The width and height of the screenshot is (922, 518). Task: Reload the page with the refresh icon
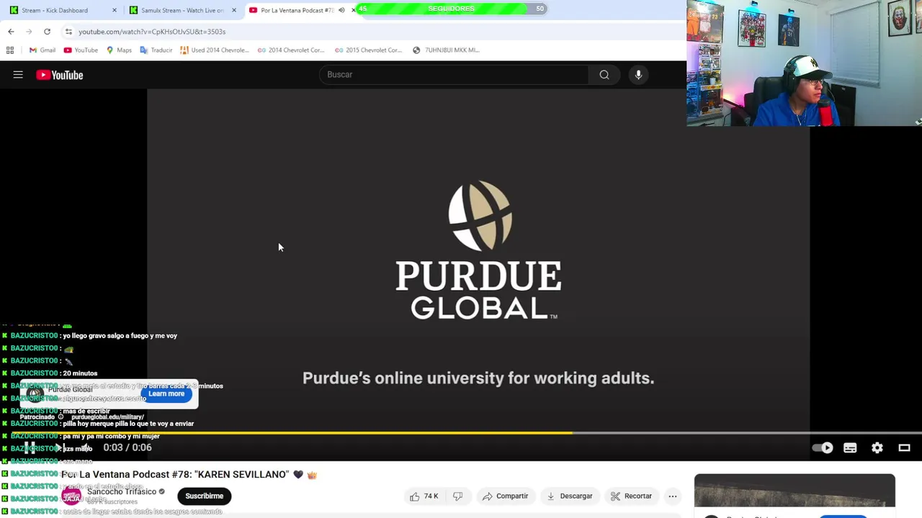[x=47, y=32]
